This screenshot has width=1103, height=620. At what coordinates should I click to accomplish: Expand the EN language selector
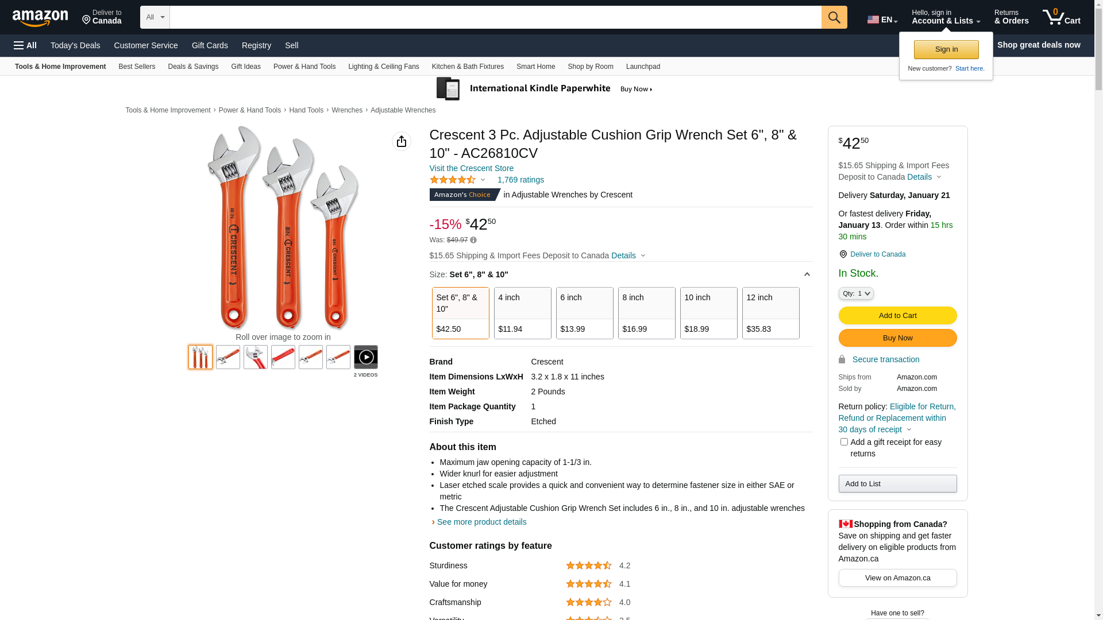point(882,20)
